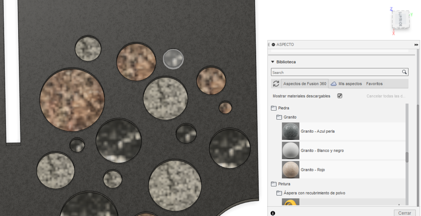Click the Granito - Azul perla text
The width and height of the screenshot is (421, 216).
318,131
